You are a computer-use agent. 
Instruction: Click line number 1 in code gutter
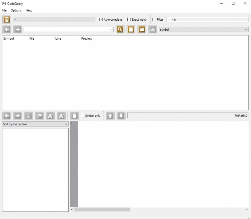coord(72,123)
